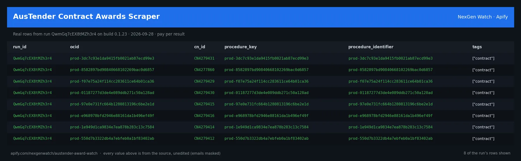Click run_id QwmGq7cEX8tMZh3r4 in the CN4277860 row

32,70
